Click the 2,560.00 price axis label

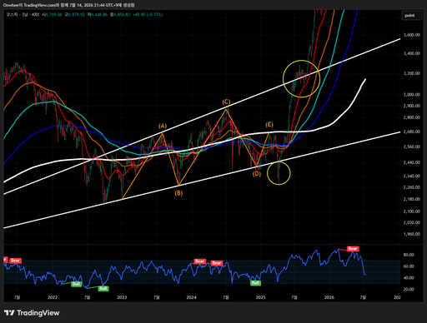tap(412, 147)
